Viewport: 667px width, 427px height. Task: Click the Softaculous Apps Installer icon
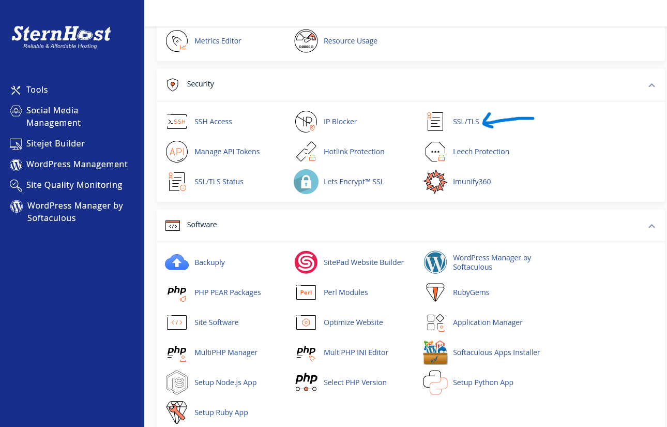[x=435, y=352]
